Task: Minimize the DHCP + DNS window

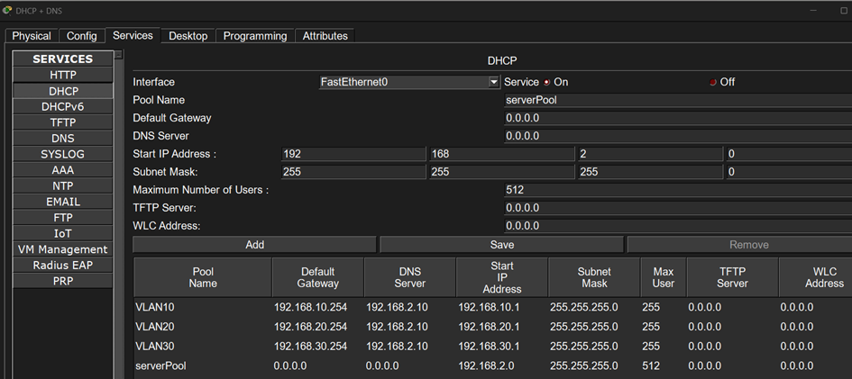Action: tap(814, 10)
